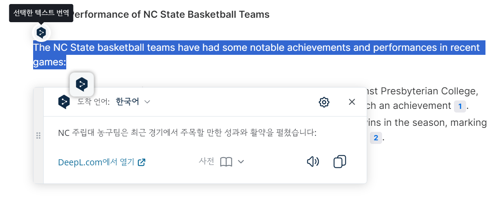
Task: Open the 한국어 target language dropdown
Action: 133,102
